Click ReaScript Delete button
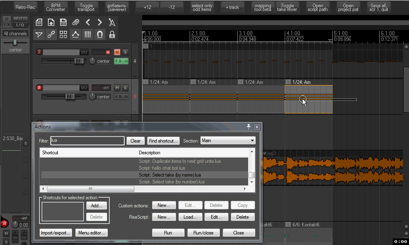 [242, 217]
